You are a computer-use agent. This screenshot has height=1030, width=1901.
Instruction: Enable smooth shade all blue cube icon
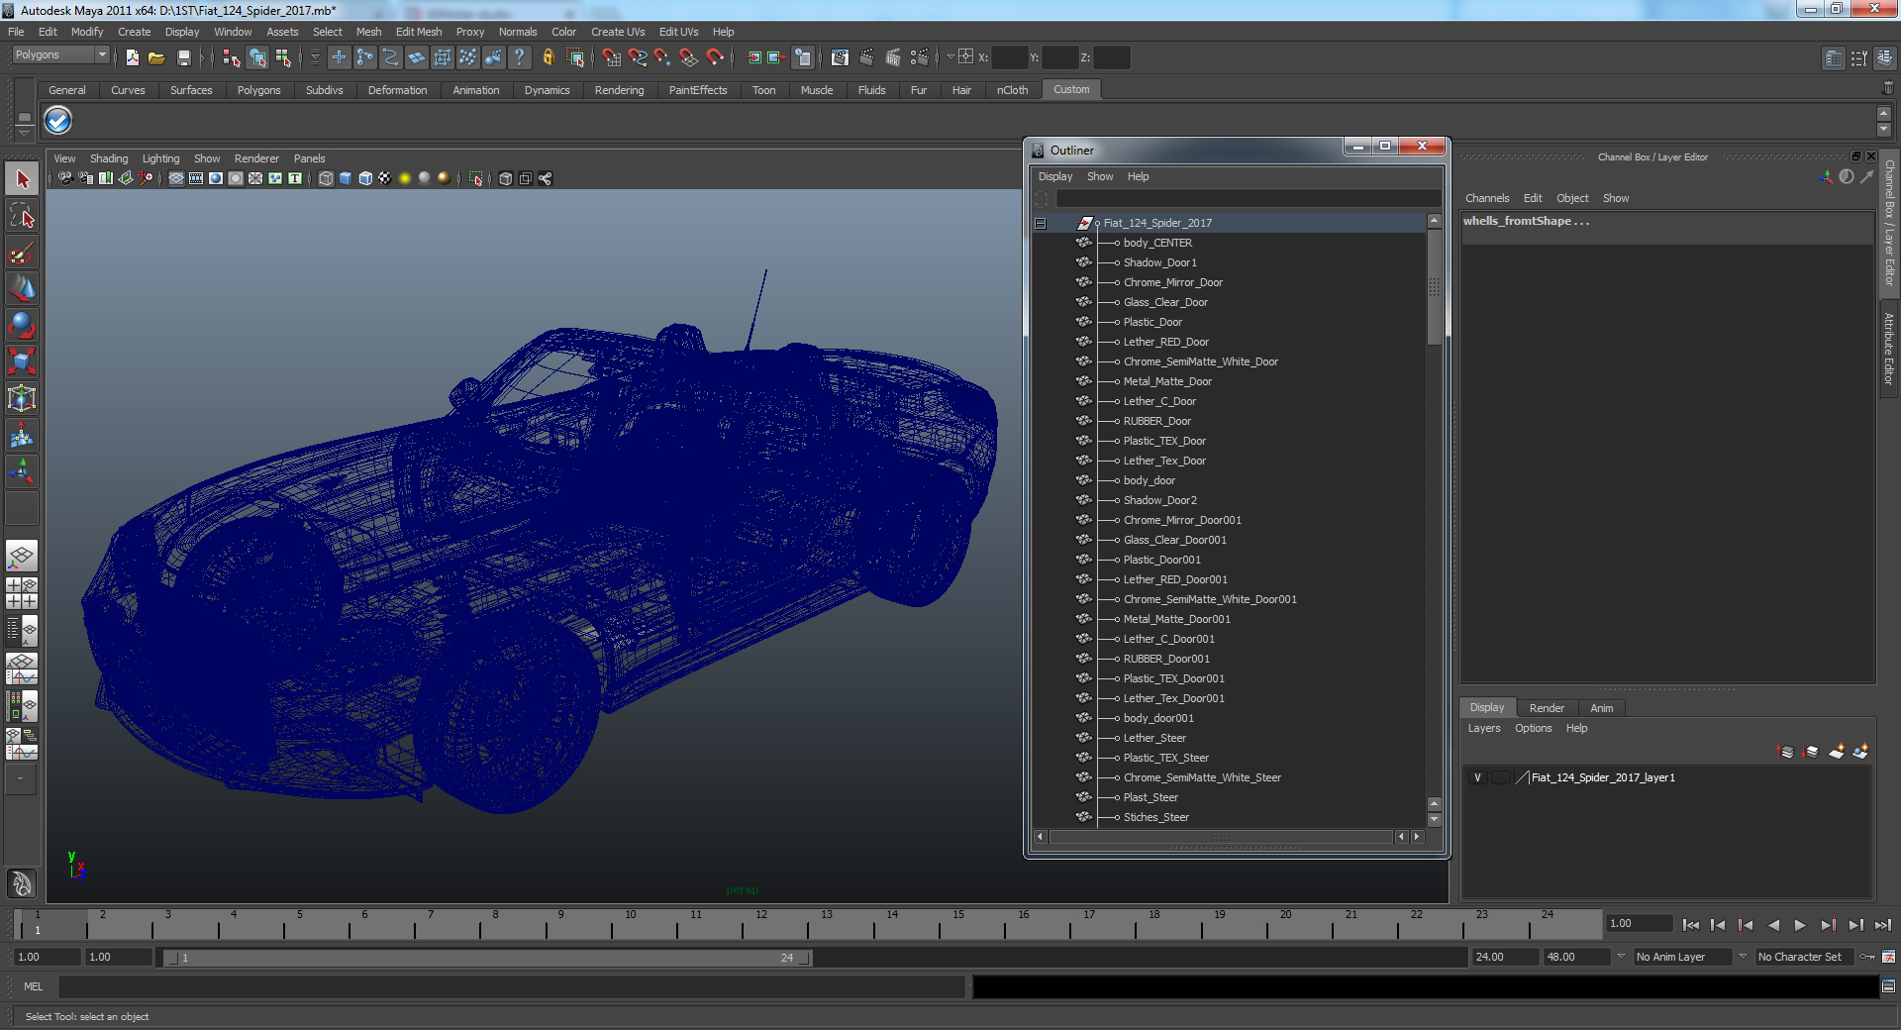point(346,178)
